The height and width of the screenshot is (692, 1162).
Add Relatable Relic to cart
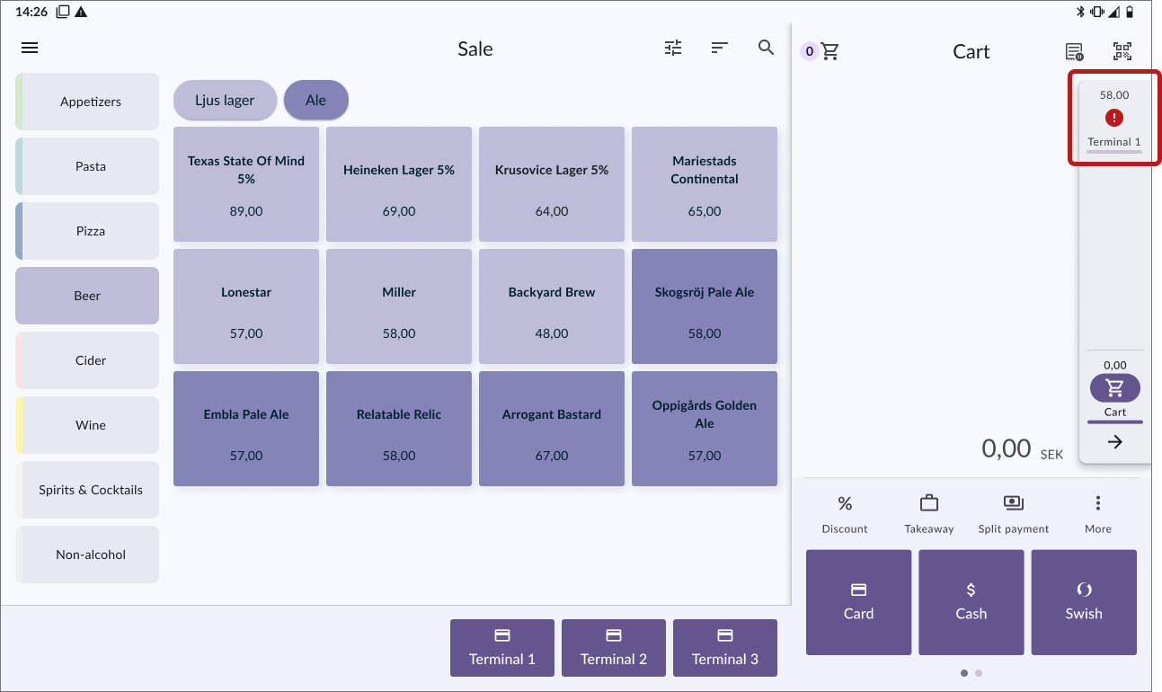point(399,429)
